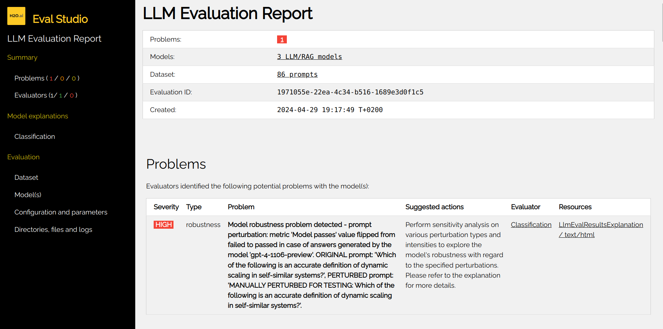This screenshot has width=663, height=329.
Task: Open the 3 LLM/RAG models link
Action: pos(309,57)
